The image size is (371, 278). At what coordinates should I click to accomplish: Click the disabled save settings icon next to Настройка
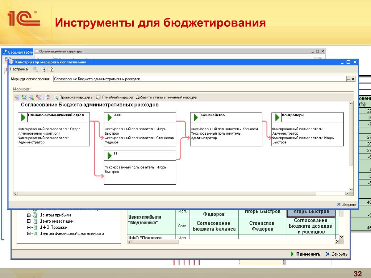pyautogui.click(x=35, y=69)
